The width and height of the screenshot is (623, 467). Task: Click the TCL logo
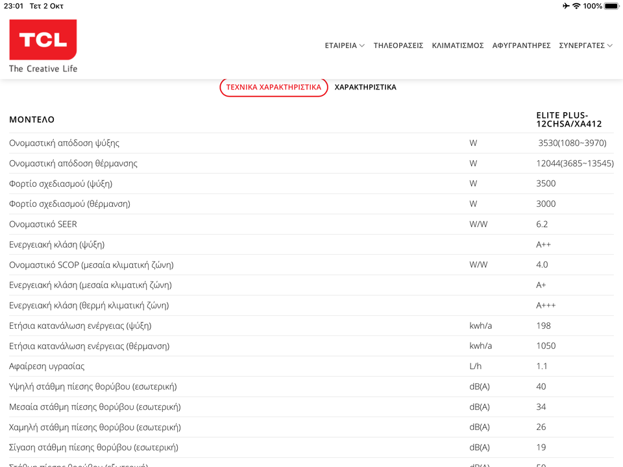tap(43, 40)
